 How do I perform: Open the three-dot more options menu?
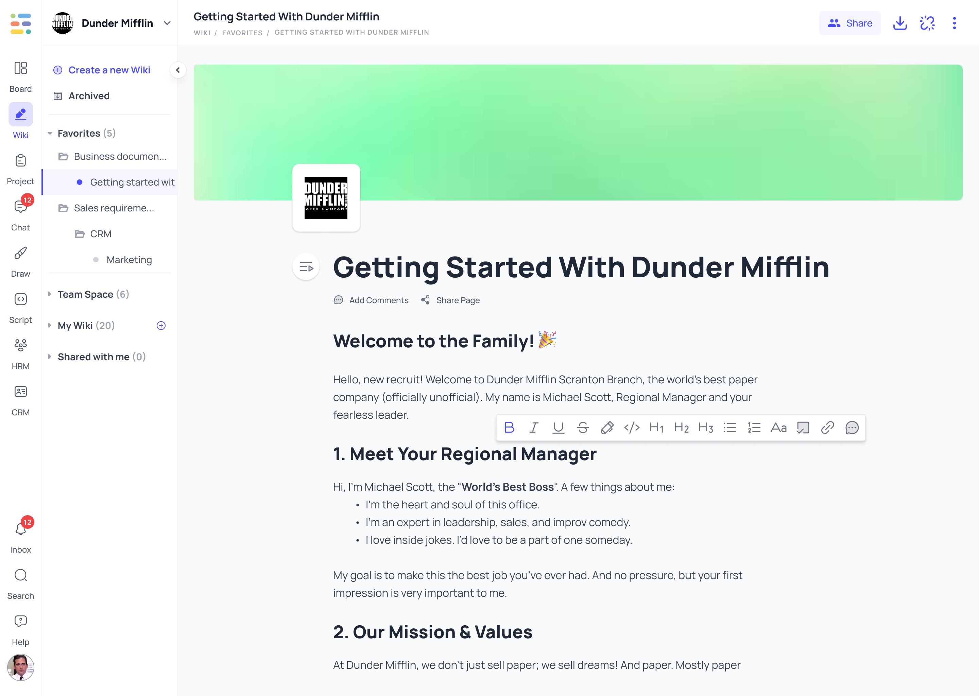[954, 23]
